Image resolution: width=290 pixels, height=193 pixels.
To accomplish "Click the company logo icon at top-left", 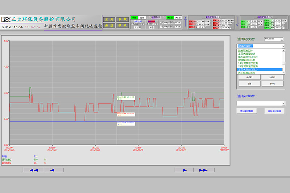I will pos(5,19).
